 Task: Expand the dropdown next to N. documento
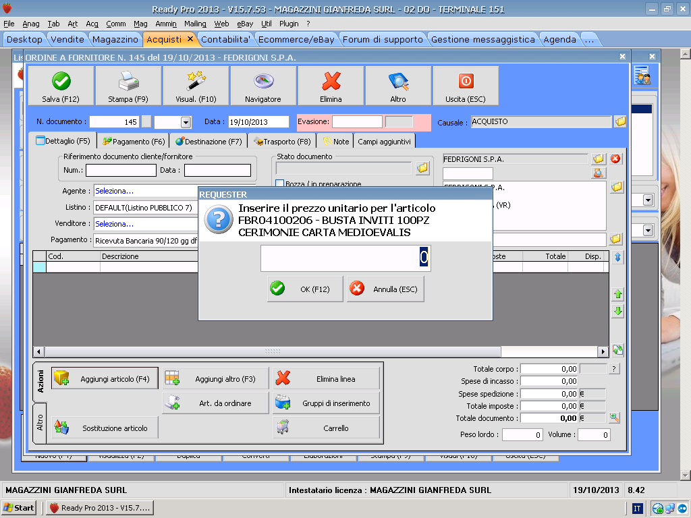[x=186, y=122]
